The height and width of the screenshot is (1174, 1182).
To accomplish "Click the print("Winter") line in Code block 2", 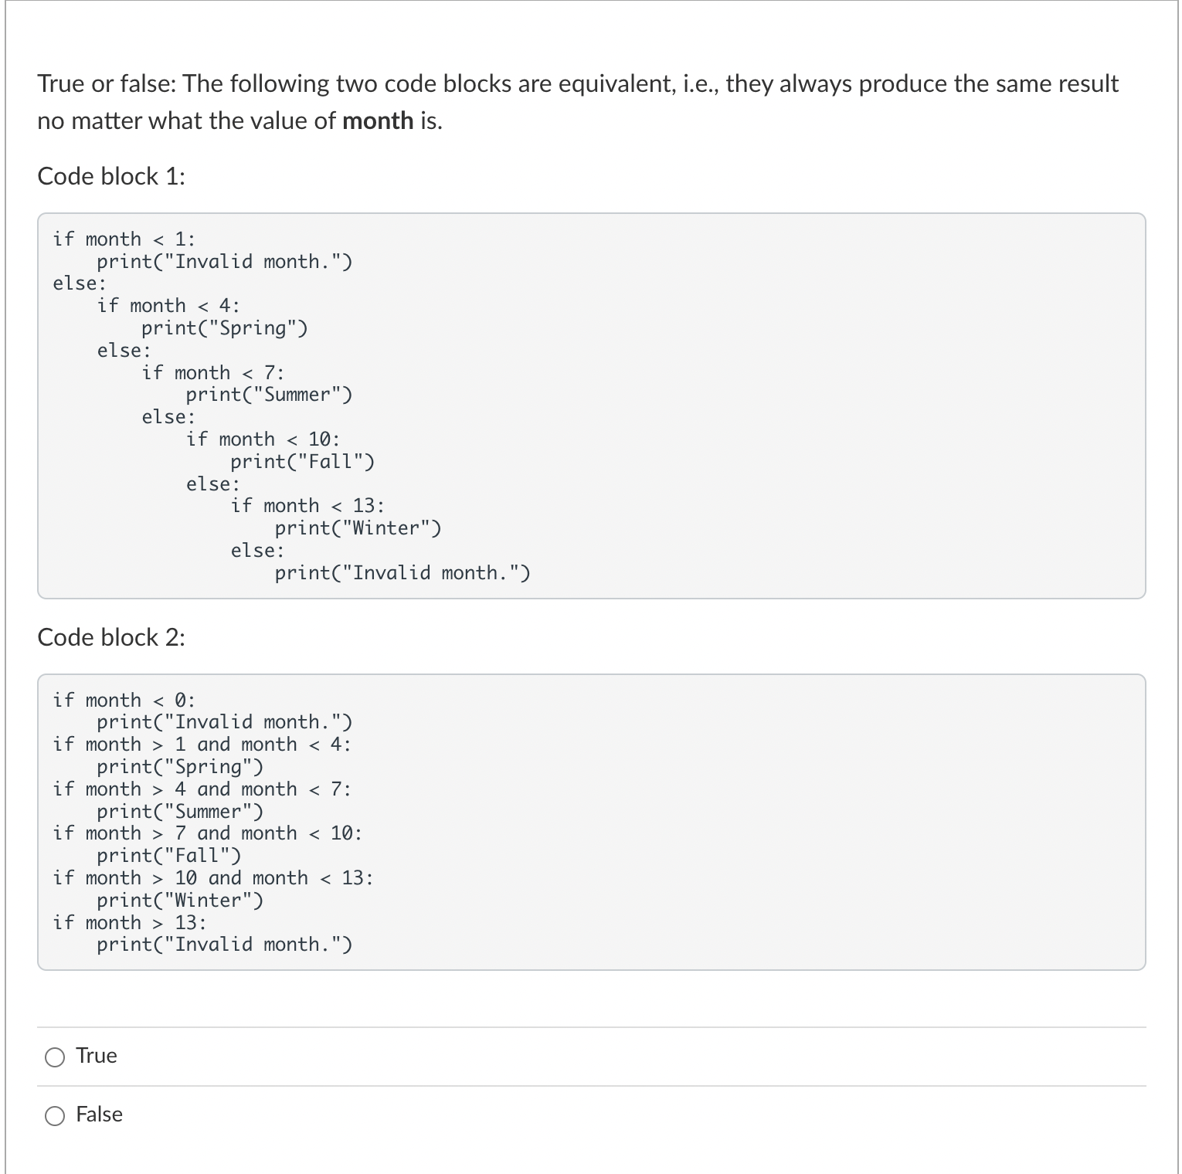I will (179, 900).
